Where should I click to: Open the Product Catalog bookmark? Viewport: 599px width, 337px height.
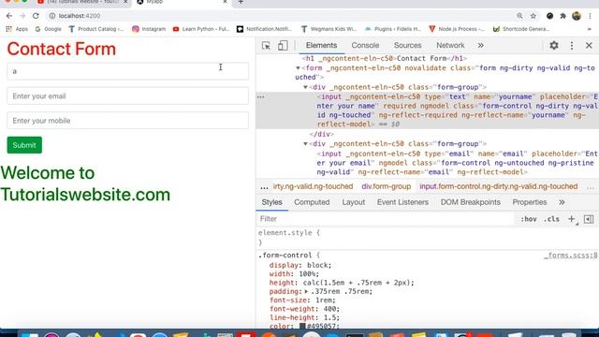coord(95,29)
